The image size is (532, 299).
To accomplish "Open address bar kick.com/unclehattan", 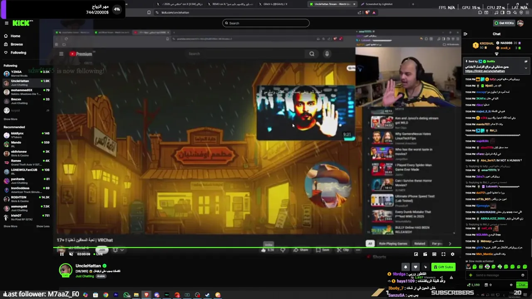I will [175, 12].
